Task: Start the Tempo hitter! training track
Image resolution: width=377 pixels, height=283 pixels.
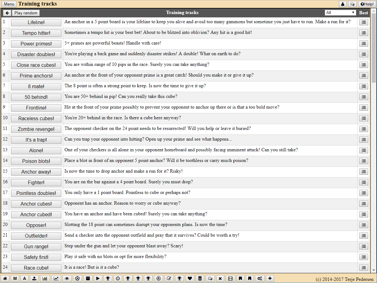Action: (36, 33)
